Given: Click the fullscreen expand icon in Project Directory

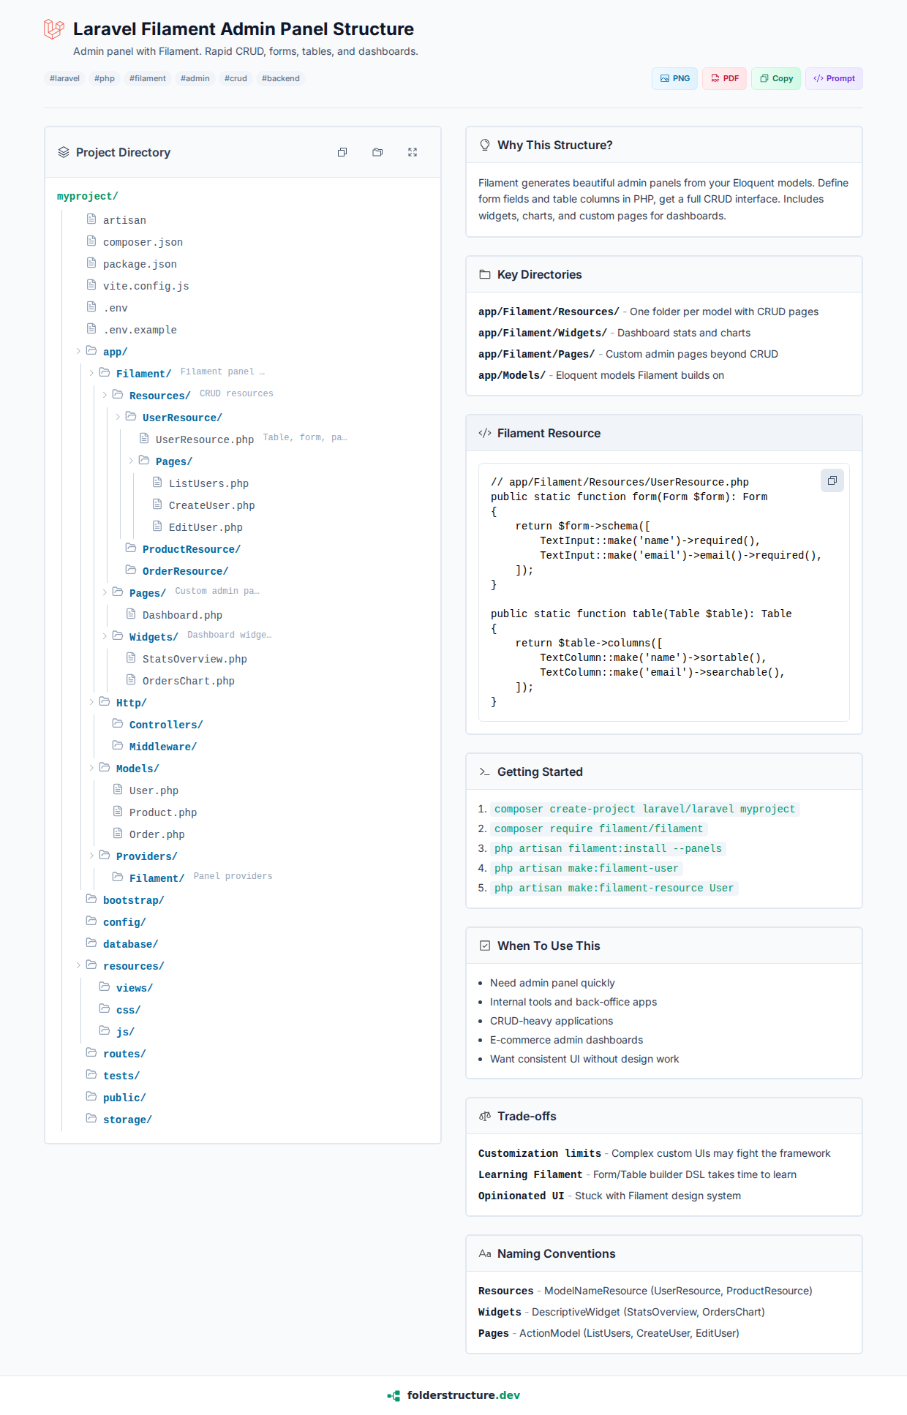Looking at the screenshot, I should pos(413,152).
